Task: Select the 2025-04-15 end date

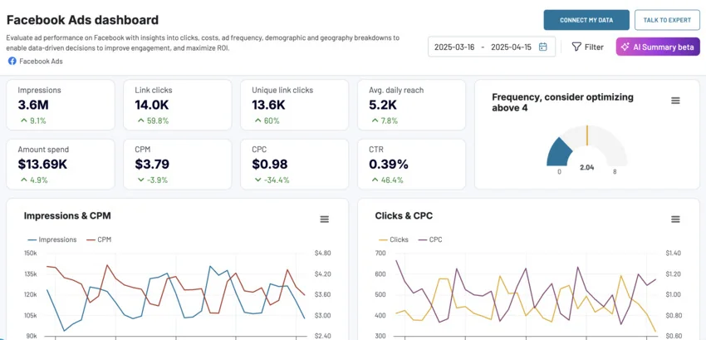Action: click(511, 47)
